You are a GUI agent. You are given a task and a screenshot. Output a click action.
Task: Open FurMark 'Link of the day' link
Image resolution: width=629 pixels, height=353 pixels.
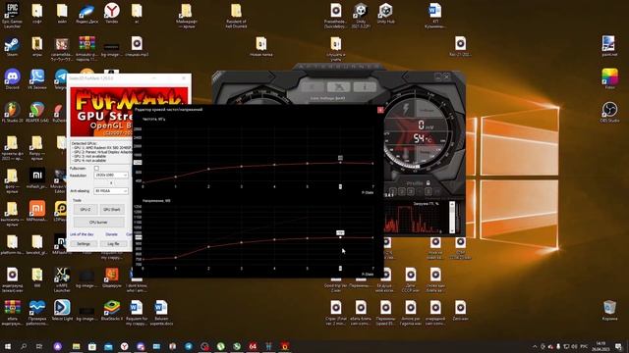[x=82, y=234]
